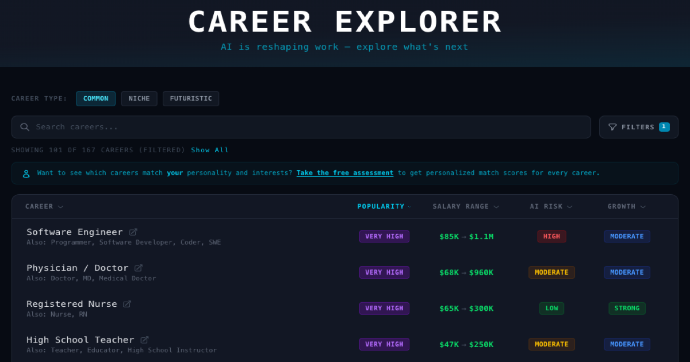Click the Show All link

tap(210, 149)
